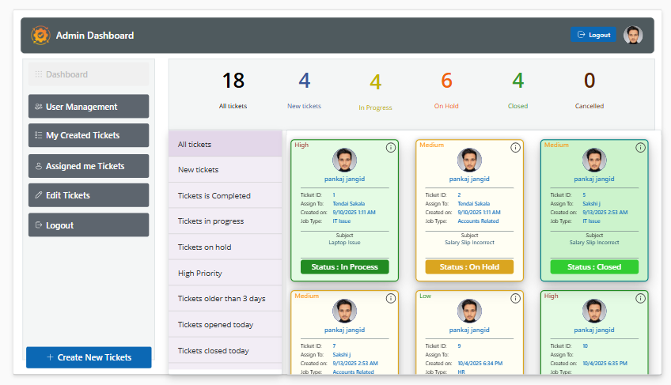
Task: Click the Accounts Related job type on ticket 2
Action: [x=478, y=221]
